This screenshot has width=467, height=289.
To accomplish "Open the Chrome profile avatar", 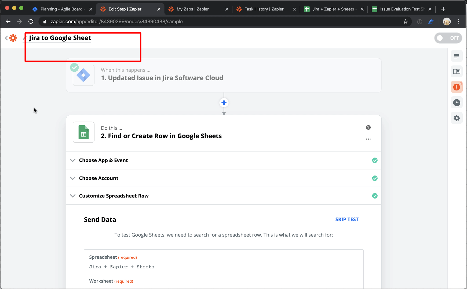I will (447, 22).
